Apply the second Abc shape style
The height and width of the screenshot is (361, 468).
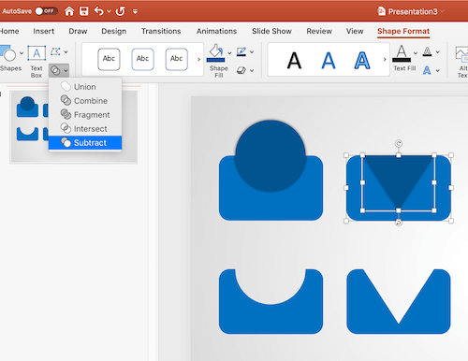click(x=142, y=59)
